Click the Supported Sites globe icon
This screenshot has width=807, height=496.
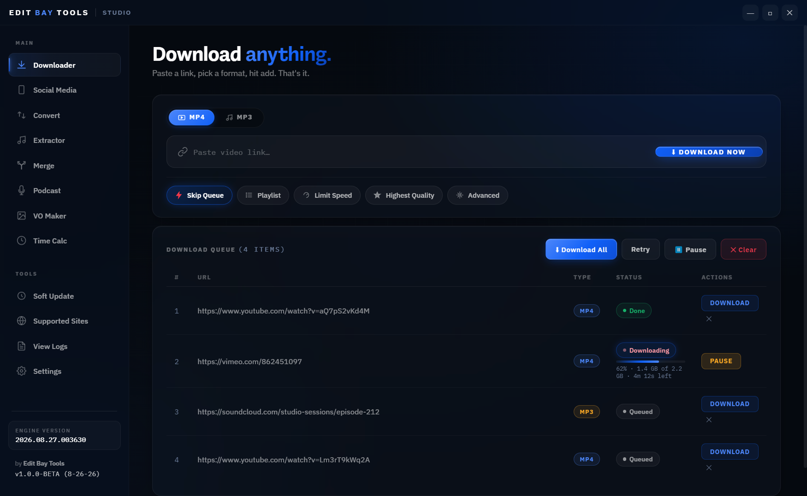pyautogui.click(x=21, y=321)
